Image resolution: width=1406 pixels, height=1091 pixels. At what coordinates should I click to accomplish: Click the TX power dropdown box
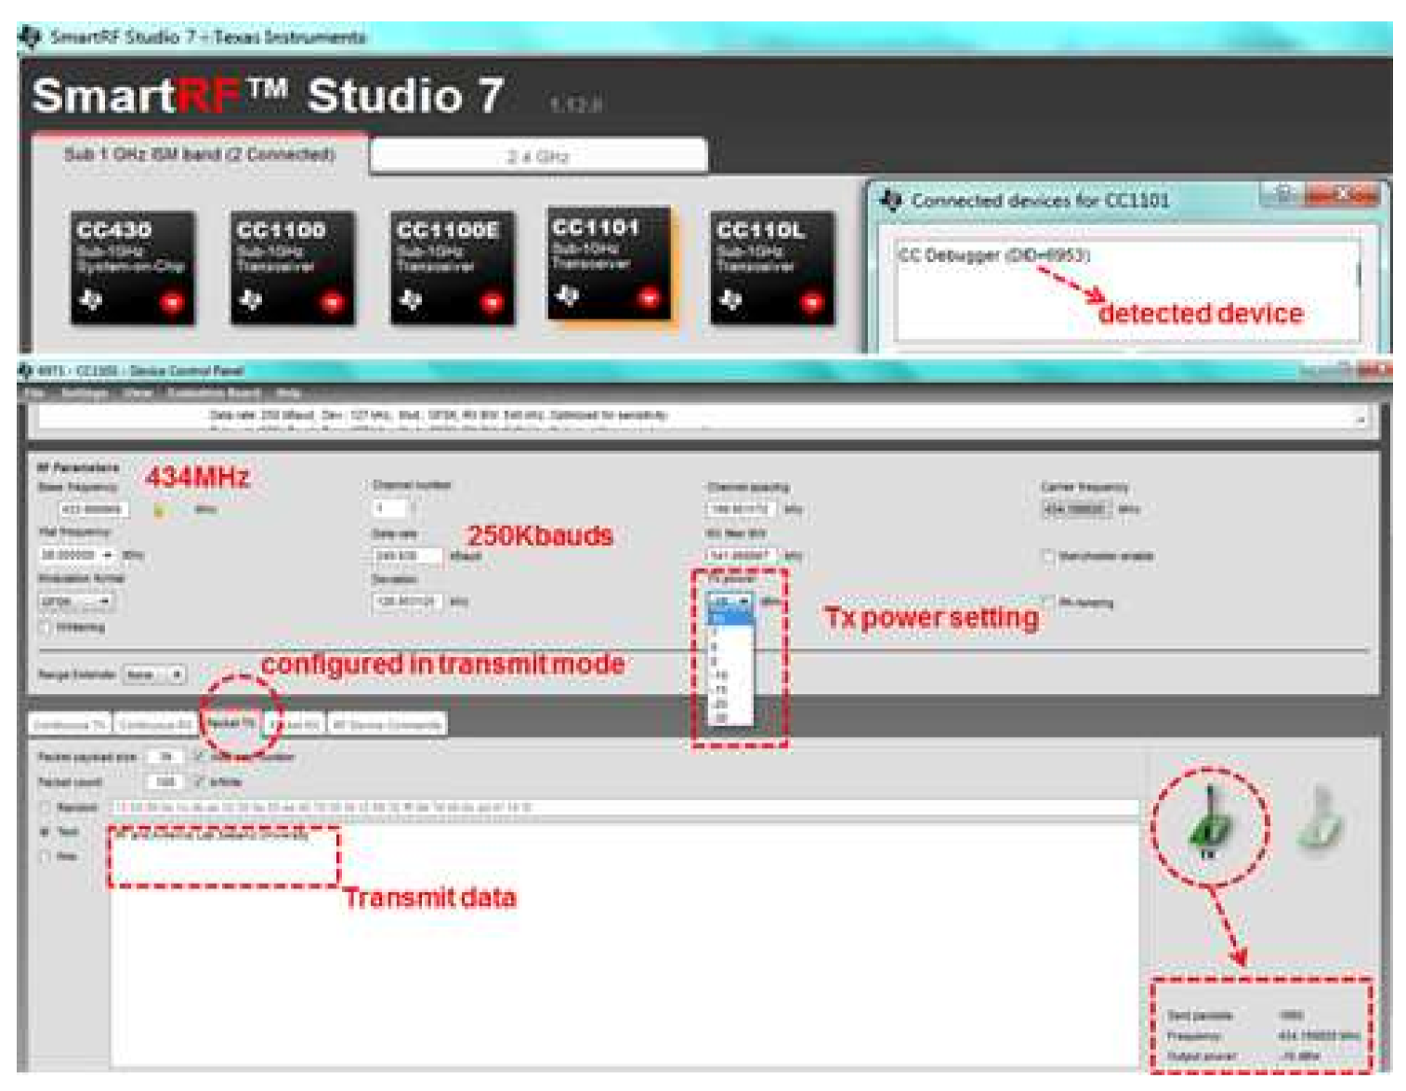tap(730, 601)
